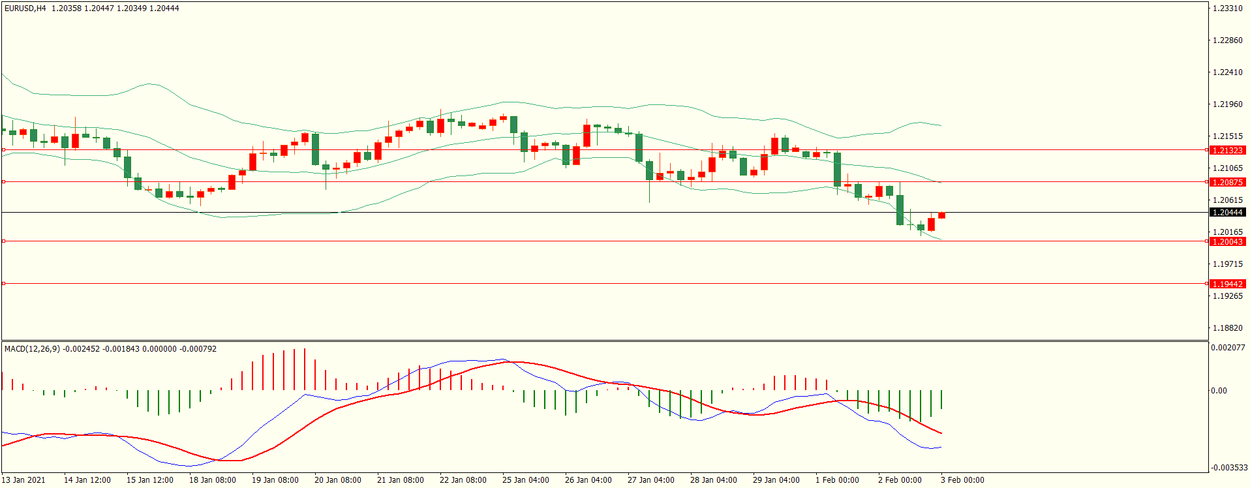Click the black 1.20444 current price label
Image resolution: width=1250 pixels, height=488 pixels.
[1227, 212]
